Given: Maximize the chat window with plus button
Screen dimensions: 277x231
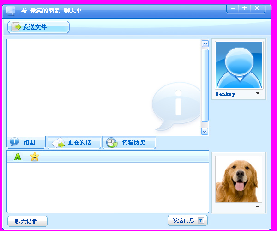Looking at the screenshot, I should pos(244,8).
